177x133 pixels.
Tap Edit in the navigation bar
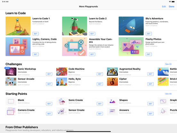(x=164, y=6)
